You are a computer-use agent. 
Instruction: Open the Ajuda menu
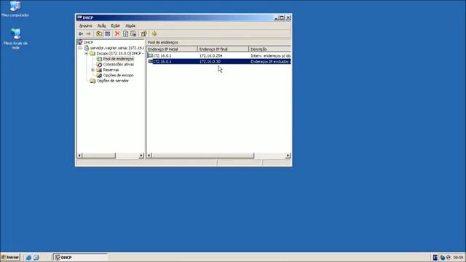click(x=130, y=26)
